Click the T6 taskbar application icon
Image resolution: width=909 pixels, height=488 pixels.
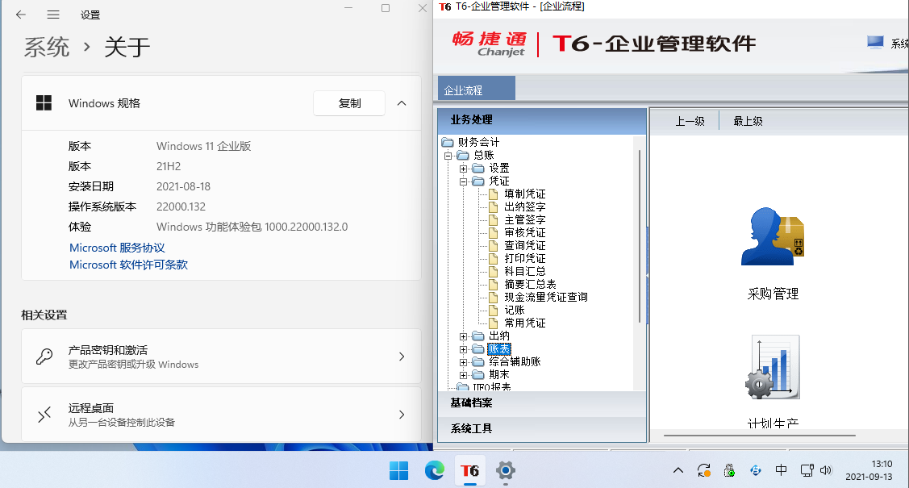coord(469,470)
